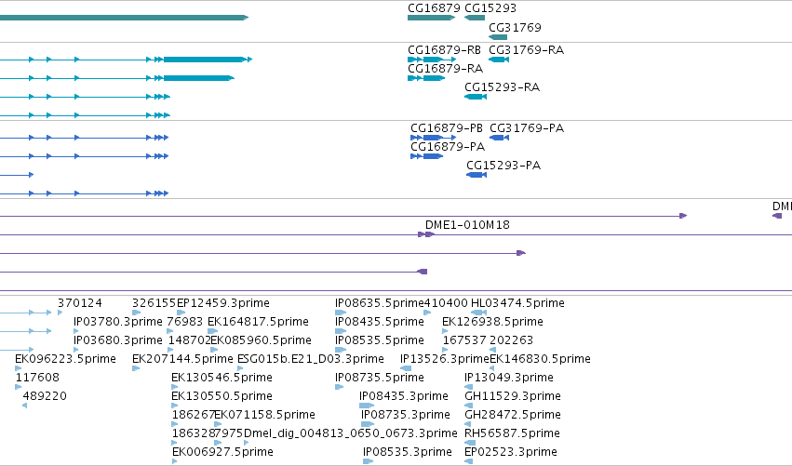The height and width of the screenshot is (466, 792).
Task: Click the EK130550.5prime label
Action: click(221, 397)
